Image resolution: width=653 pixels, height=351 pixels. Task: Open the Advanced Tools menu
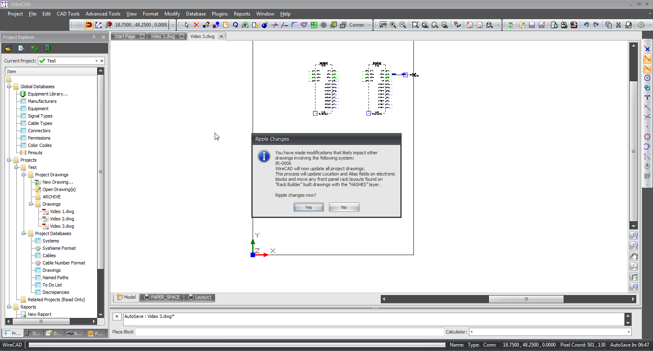[x=103, y=14]
